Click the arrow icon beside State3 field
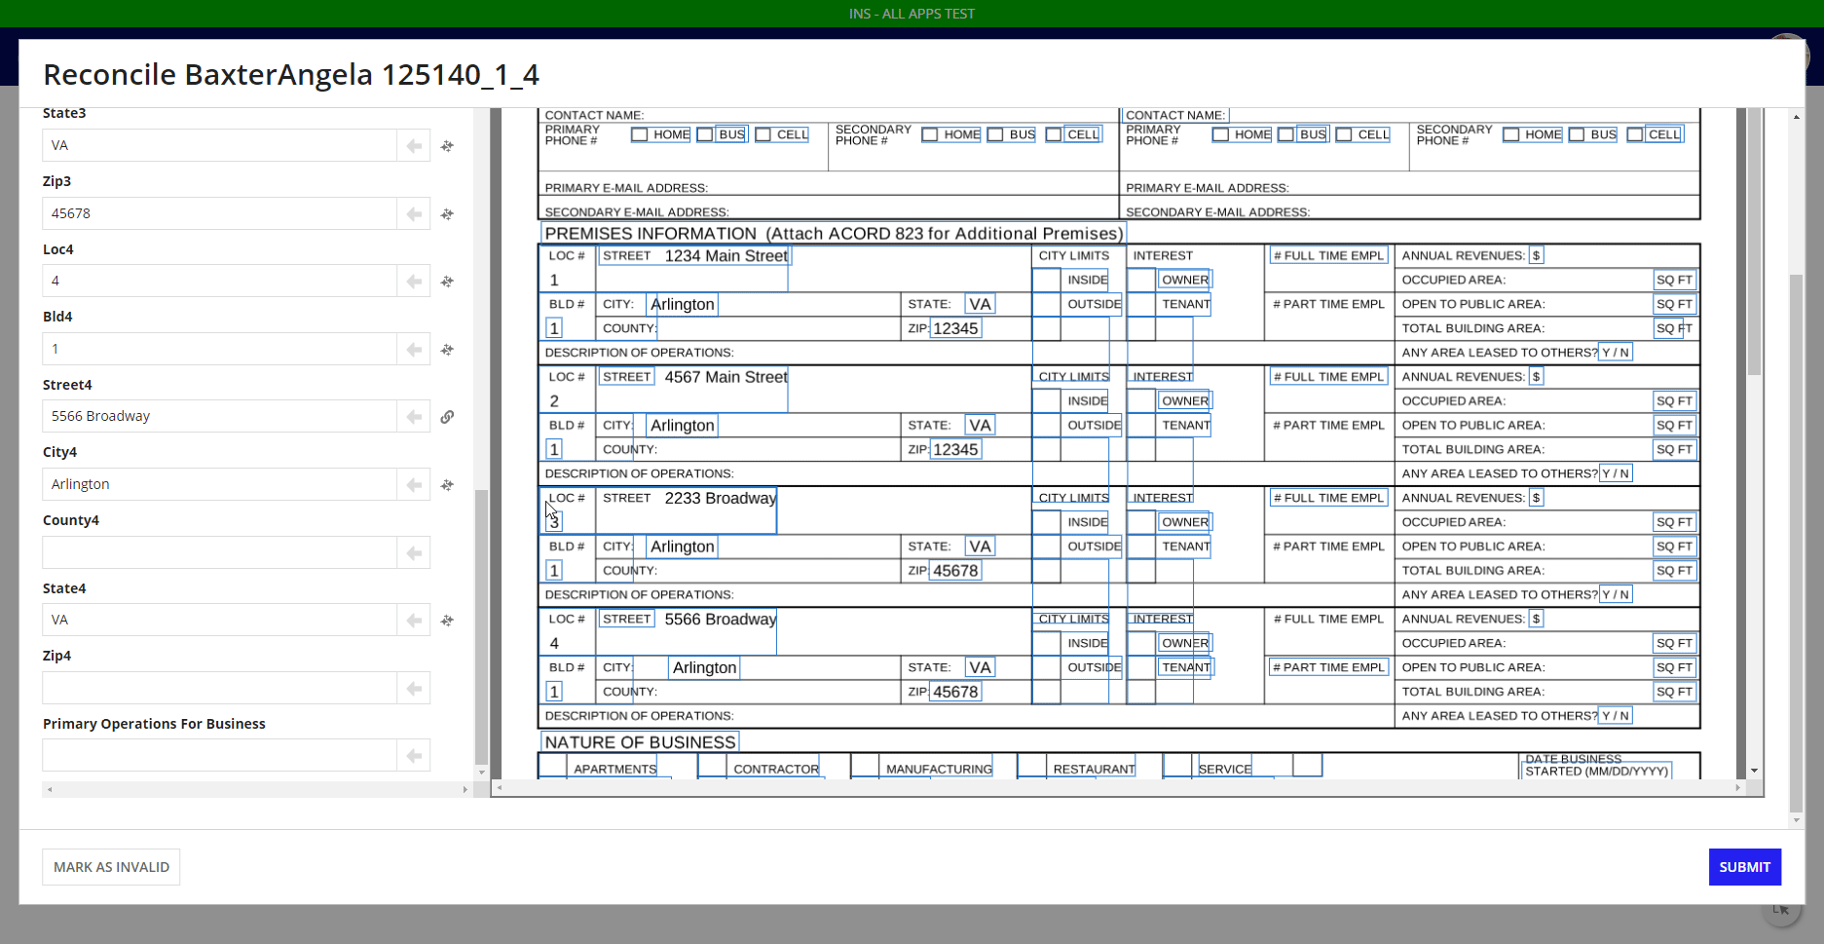 [x=414, y=145]
